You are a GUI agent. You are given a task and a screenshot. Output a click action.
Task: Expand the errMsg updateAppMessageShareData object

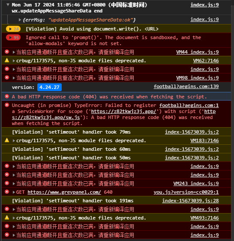(20, 20)
